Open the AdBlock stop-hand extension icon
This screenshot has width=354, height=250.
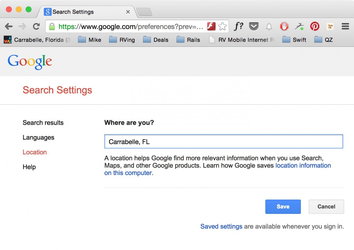(x=284, y=27)
